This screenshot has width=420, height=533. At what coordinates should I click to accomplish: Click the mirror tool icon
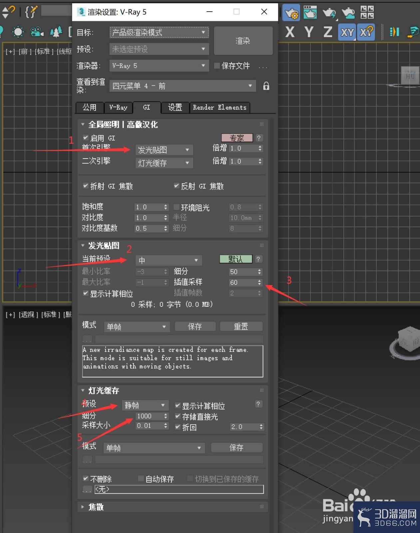(x=394, y=32)
